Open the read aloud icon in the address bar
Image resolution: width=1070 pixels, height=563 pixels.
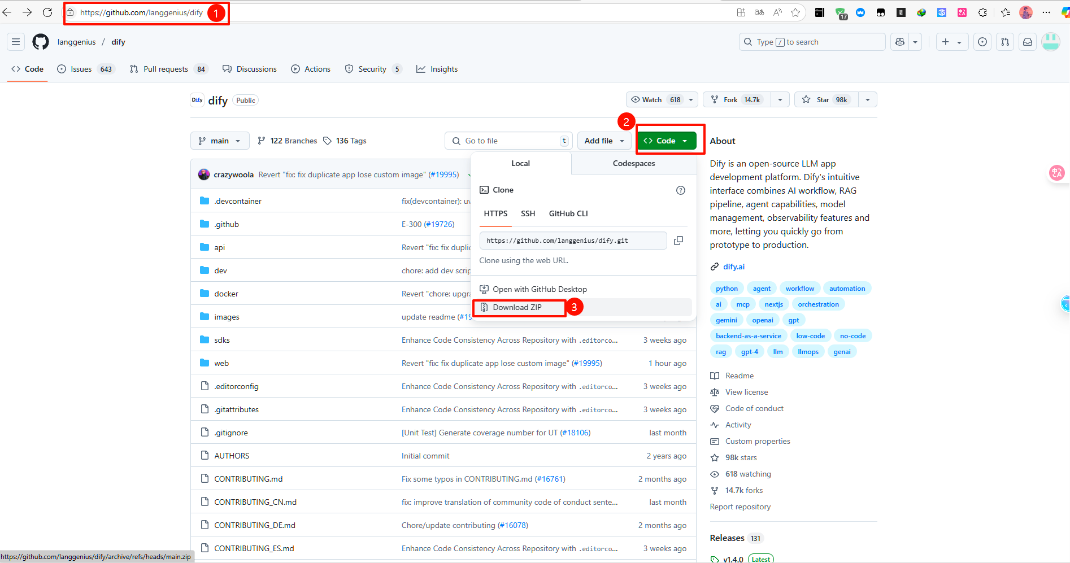click(x=777, y=12)
